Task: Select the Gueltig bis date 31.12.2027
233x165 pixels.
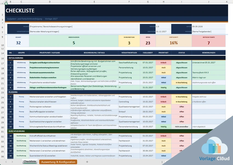Action: (x=163, y=31)
